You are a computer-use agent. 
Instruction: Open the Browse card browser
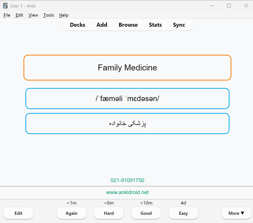click(x=128, y=25)
